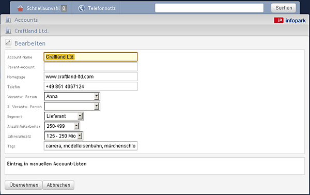310x195 pixels.
Task: Click the Homepage field
Action: coord(90,77)
